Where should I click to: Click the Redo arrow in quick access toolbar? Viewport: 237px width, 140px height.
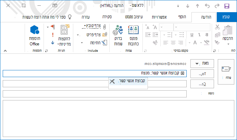[217, 6]
